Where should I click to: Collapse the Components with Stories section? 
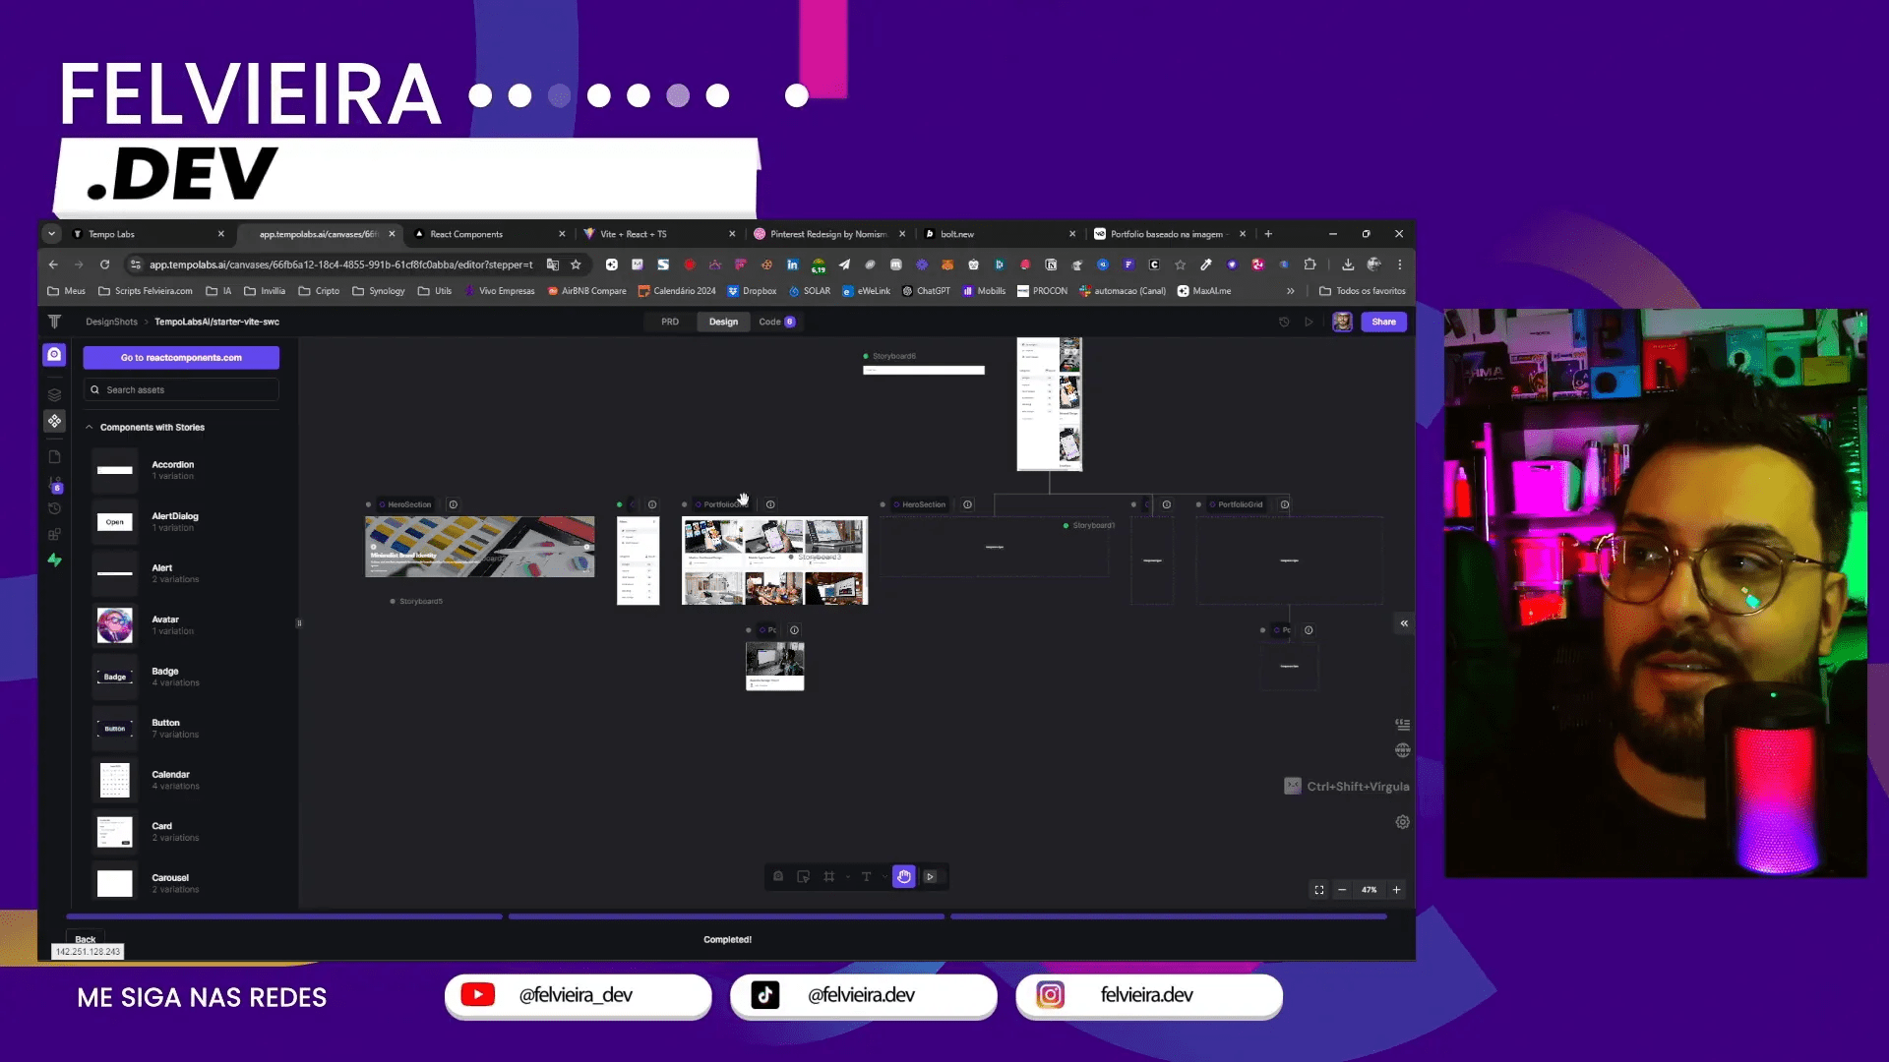pyautogui.click(x=89, y=428)
